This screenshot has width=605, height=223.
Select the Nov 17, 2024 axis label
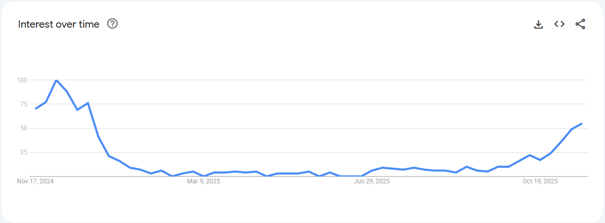point(36,181)
